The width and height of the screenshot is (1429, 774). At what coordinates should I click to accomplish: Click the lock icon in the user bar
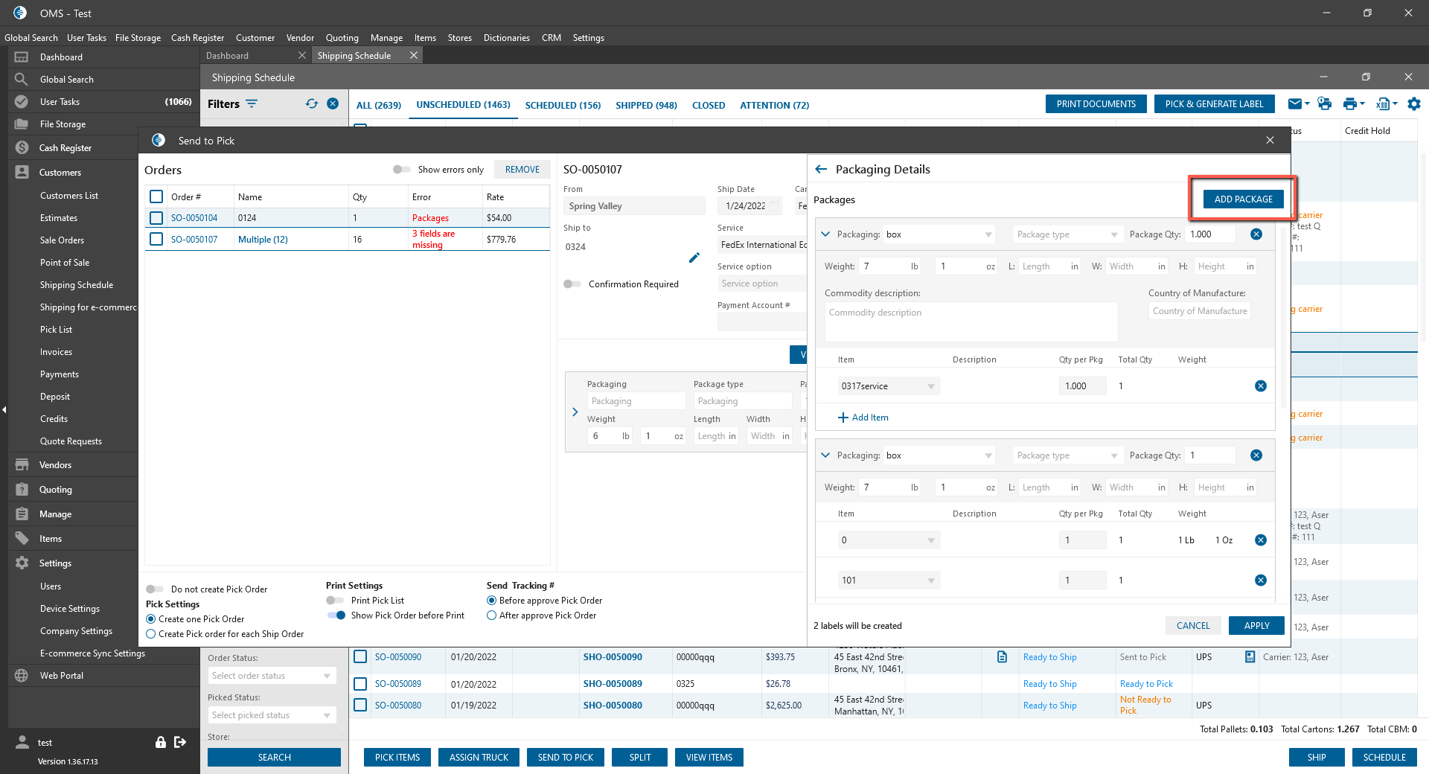[x=160, y=742]
